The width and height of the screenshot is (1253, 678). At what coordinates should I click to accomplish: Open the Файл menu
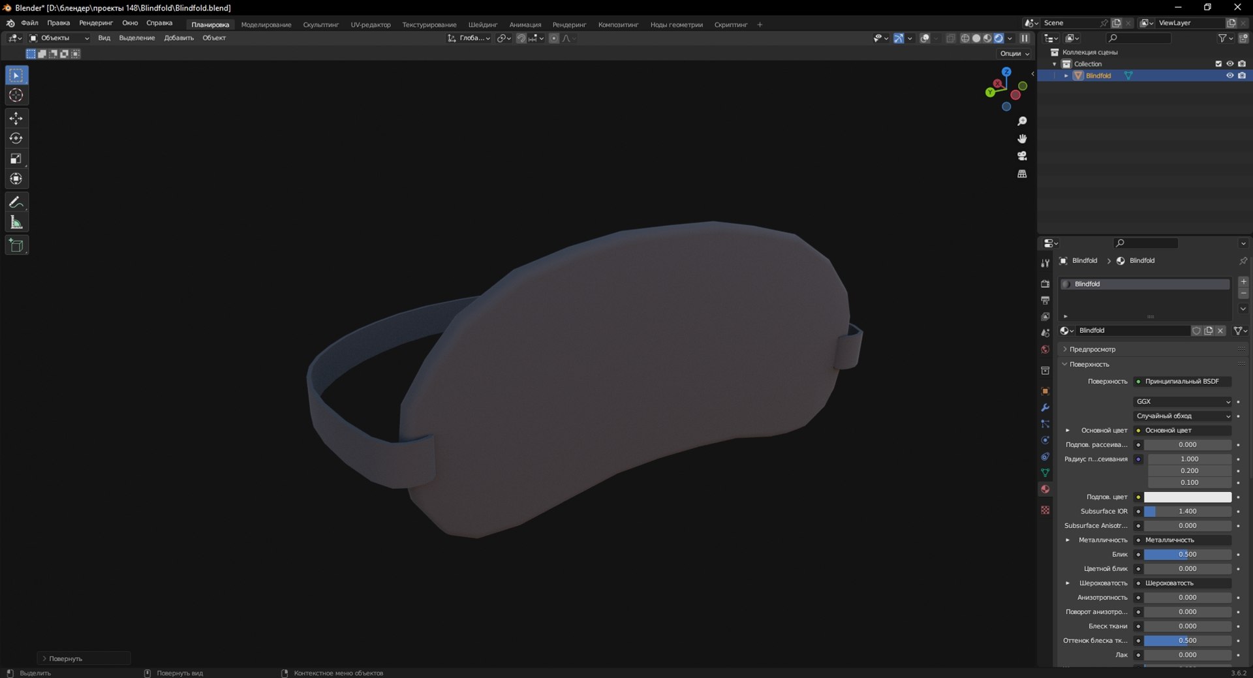click(29, 23)
